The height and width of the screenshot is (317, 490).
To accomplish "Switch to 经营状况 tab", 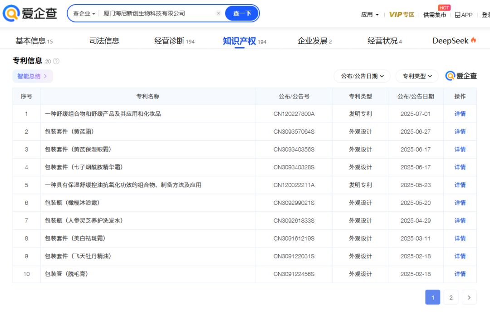I will click(384, 41).
